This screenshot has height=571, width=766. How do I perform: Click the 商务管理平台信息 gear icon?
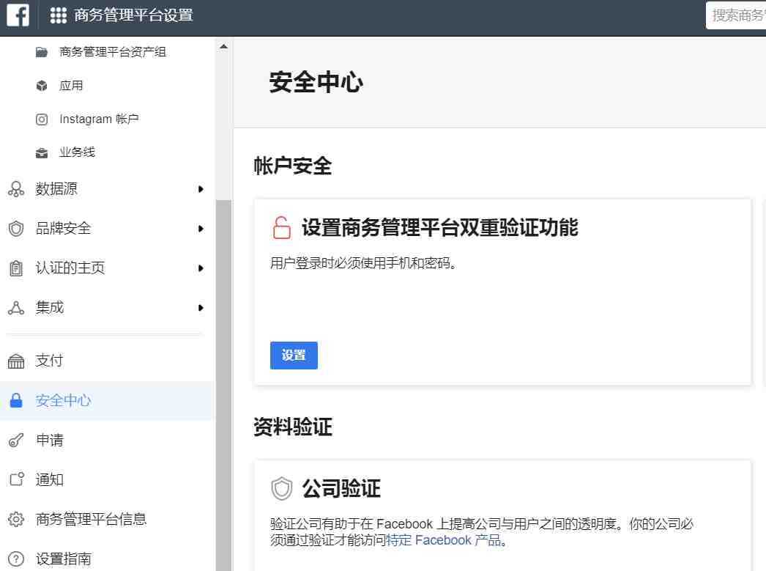click(x=16, y=520)
